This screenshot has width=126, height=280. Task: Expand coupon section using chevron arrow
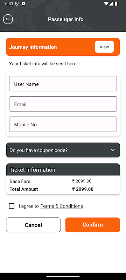[x=113, y=150]
